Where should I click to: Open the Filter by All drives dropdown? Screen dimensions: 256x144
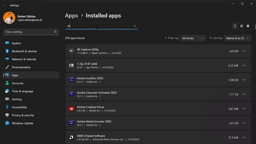(193, 38)
